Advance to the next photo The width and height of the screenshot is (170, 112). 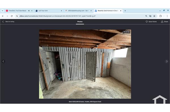tap(167, 62)
